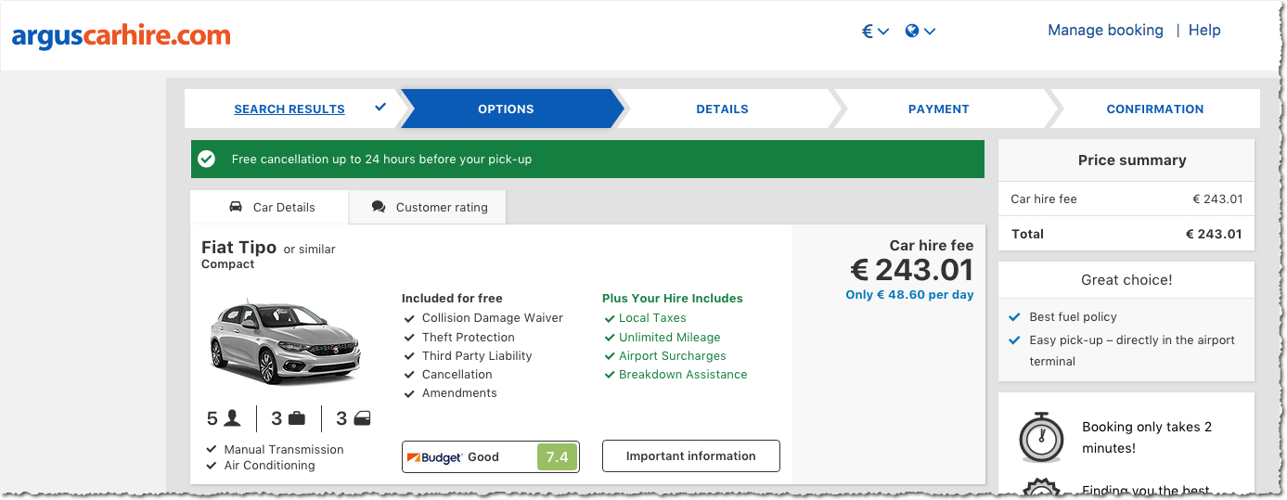
Task: Click the green free cancellation checkmark icon
Action: pos(206,159)
